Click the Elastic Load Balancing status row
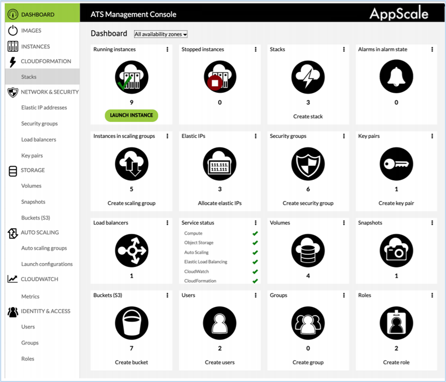 (221, 262)
